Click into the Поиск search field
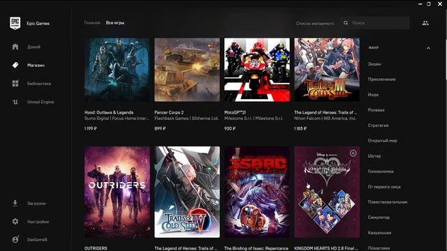447x251 pixels. pos(375,23)
